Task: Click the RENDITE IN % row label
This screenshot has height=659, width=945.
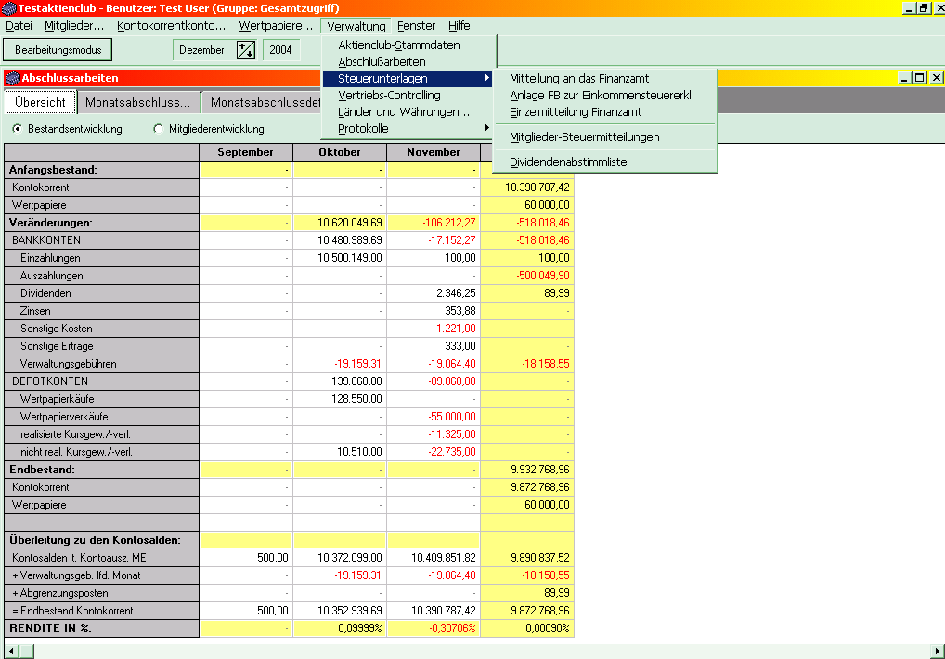Action: tap(102, 628)
